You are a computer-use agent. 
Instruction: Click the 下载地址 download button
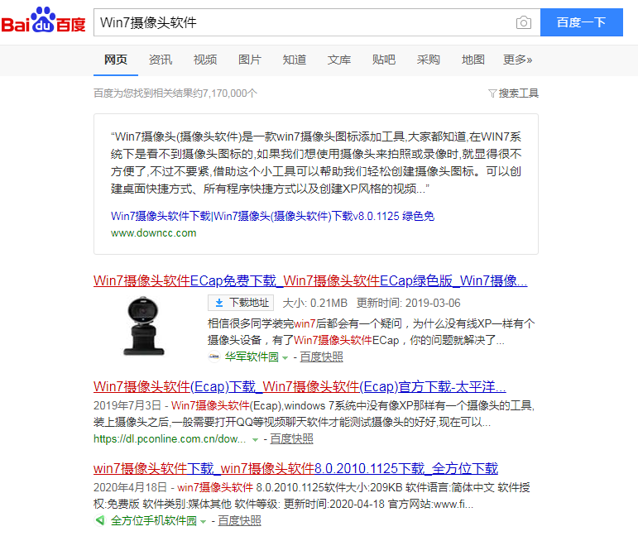coord(241,303)
